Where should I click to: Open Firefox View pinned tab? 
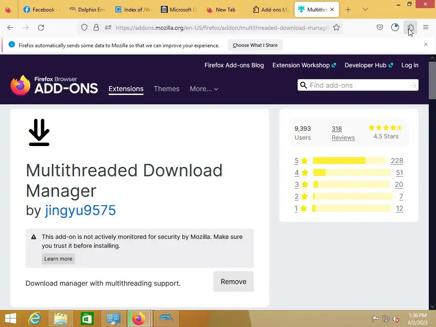(9, 10)
